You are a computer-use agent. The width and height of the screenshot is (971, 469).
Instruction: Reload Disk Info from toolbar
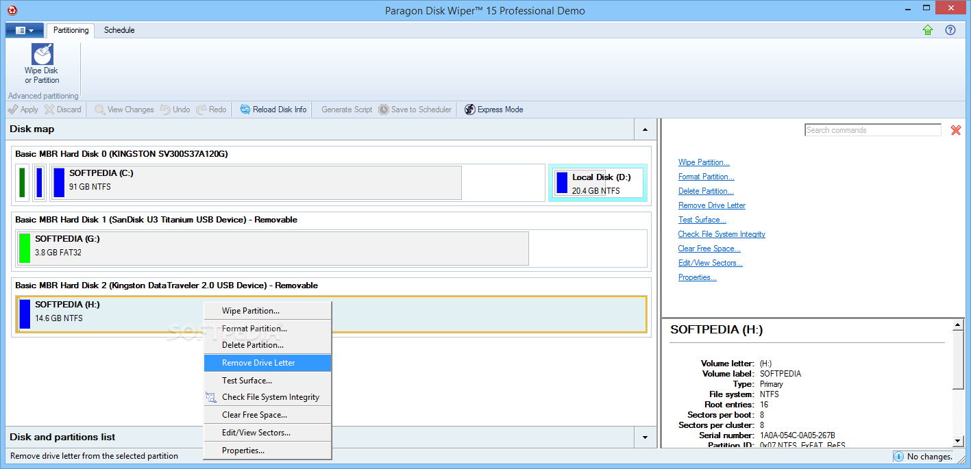pos(273,110)
